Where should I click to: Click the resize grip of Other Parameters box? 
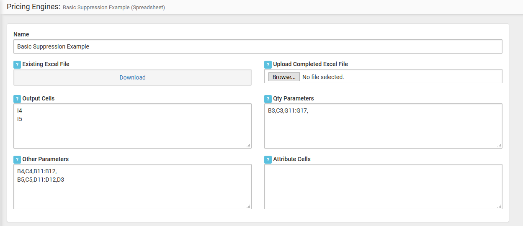(x=248, y=206)
